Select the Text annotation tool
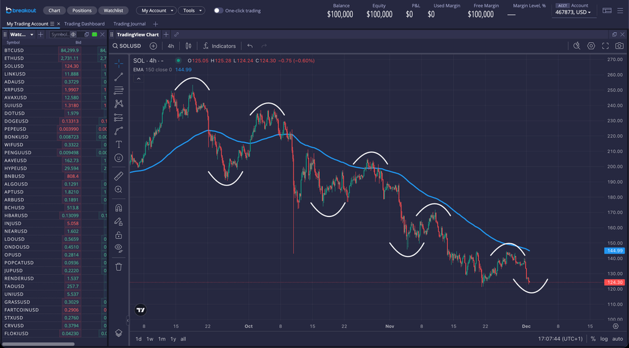The width and height of the screenshot is (629, 348). (x=118, y=144)
